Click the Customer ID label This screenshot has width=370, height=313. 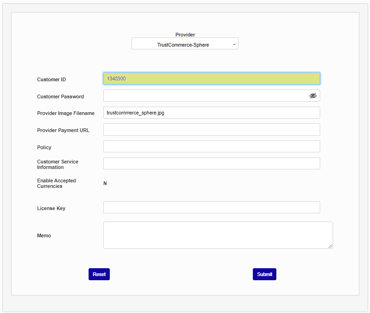pyautogui.click(x=51, y=79)
